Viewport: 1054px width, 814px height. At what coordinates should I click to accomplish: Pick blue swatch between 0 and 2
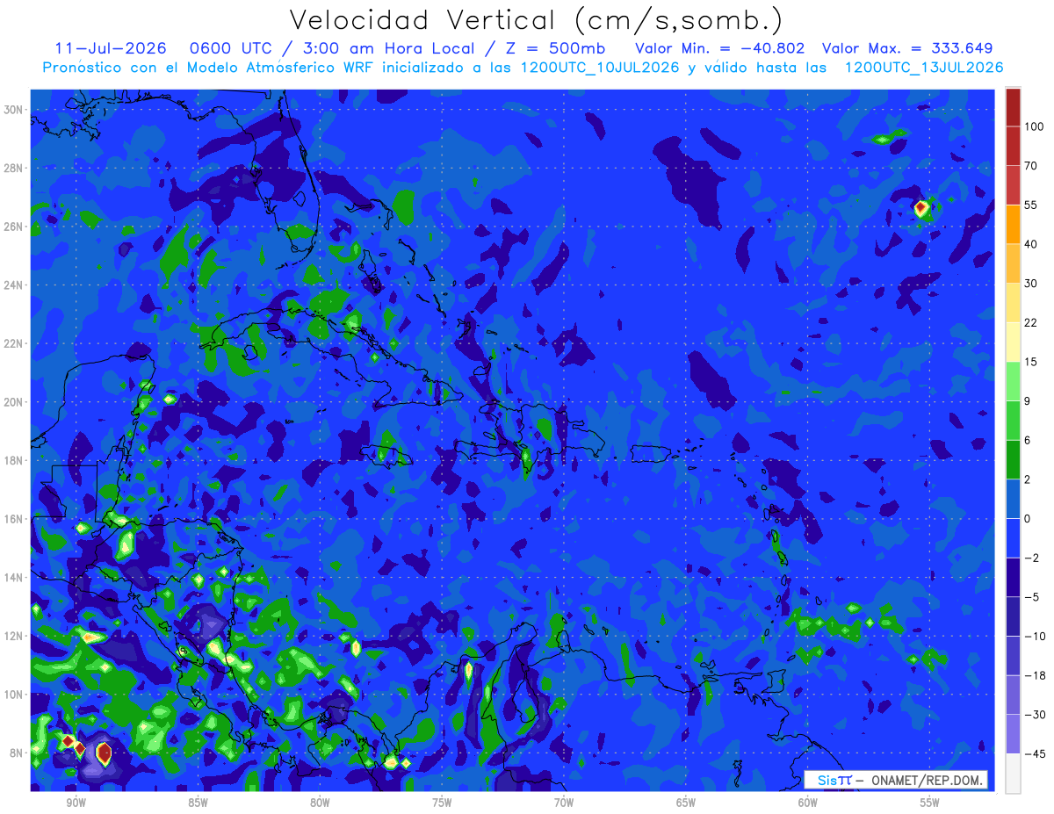pyautogui.click(x=1013, y=500)
